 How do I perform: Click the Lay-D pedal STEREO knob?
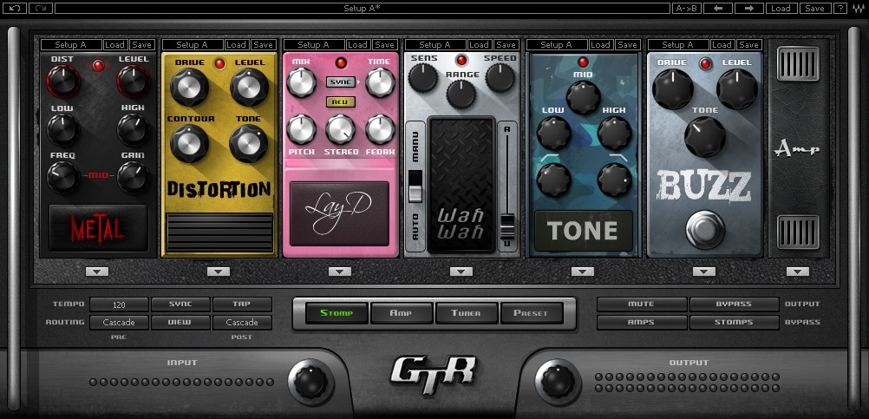point(340,129)
